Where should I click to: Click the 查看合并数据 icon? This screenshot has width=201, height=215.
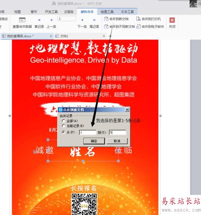[22, 20]
